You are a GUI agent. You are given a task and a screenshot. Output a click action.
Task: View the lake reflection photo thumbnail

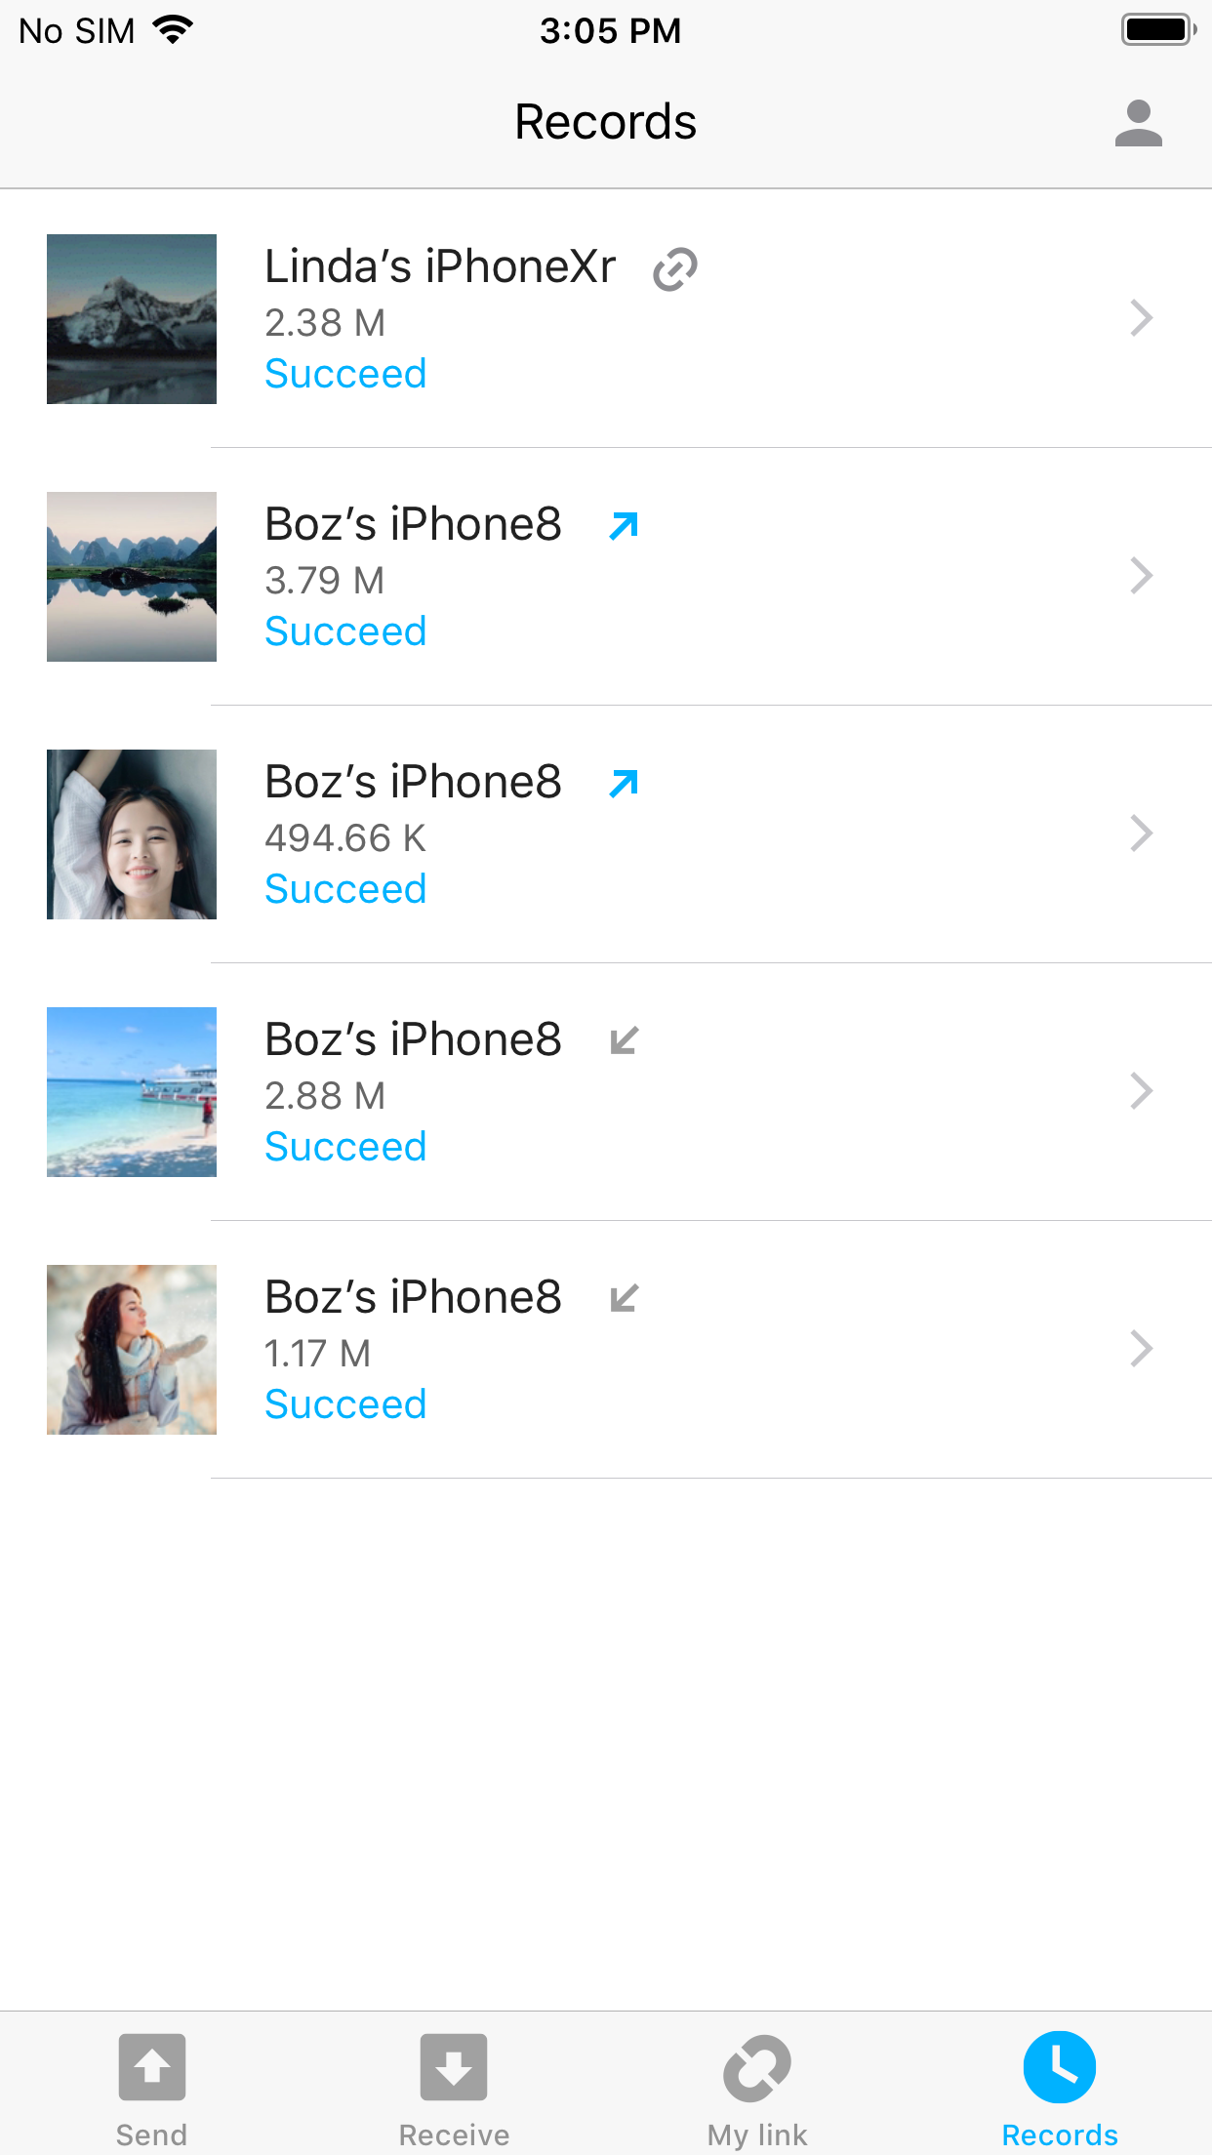pyautogui.click(x=132, y=577)
